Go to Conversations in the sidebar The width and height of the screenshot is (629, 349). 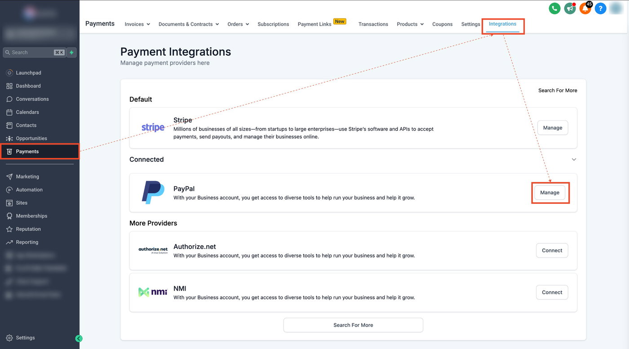(x=32, y=99)
